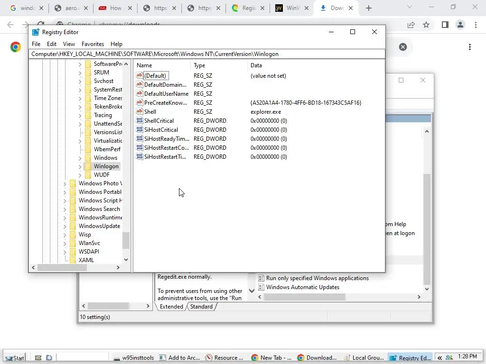Open the Shell string value icon
This screenshot has height=364, width=486.
[140, 111]
